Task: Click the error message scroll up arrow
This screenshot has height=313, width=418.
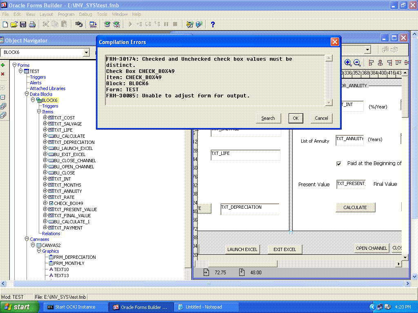Action: point(329,58)
